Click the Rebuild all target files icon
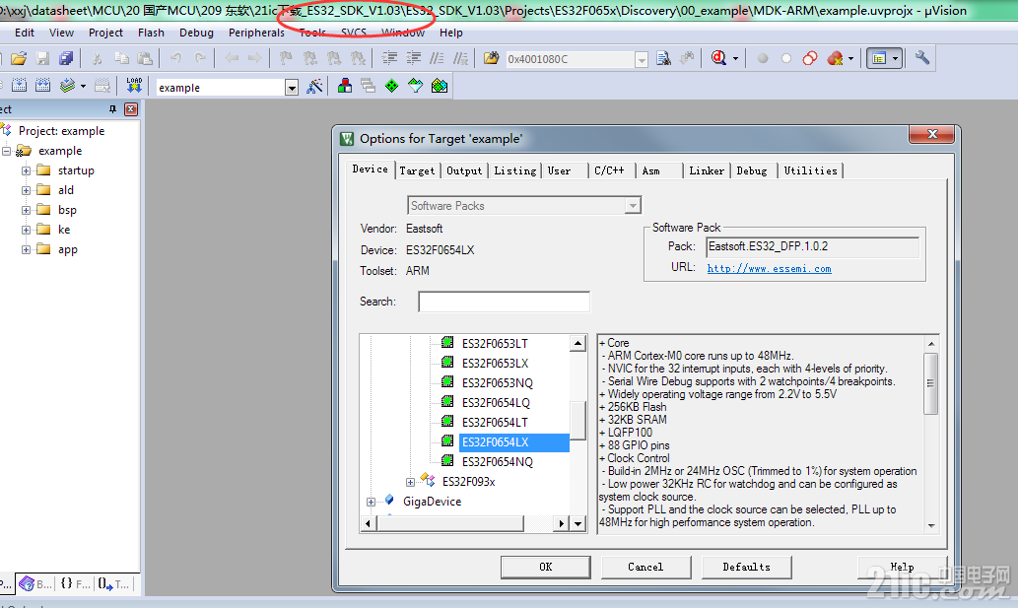This screenshot has width=1018, height=608. [x=42, y=87]
